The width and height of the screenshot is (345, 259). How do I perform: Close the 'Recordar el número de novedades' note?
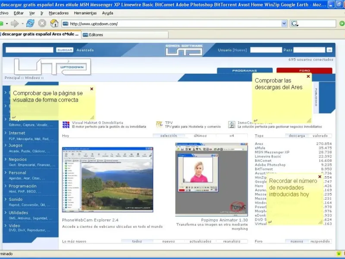coord(320,177)
